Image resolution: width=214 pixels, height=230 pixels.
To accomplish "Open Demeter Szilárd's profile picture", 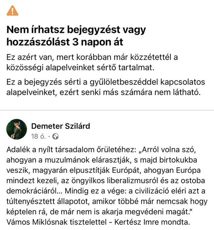I will 17,129.
